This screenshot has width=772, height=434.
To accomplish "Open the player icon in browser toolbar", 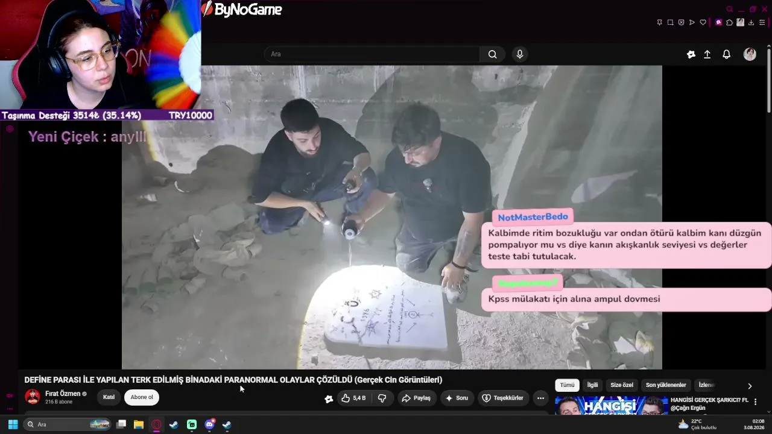I will point(692,22).
